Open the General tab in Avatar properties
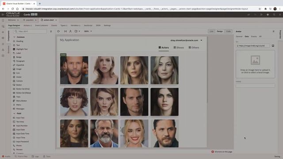283x159 pixels. pyautogui.click(x=239, y=36)
